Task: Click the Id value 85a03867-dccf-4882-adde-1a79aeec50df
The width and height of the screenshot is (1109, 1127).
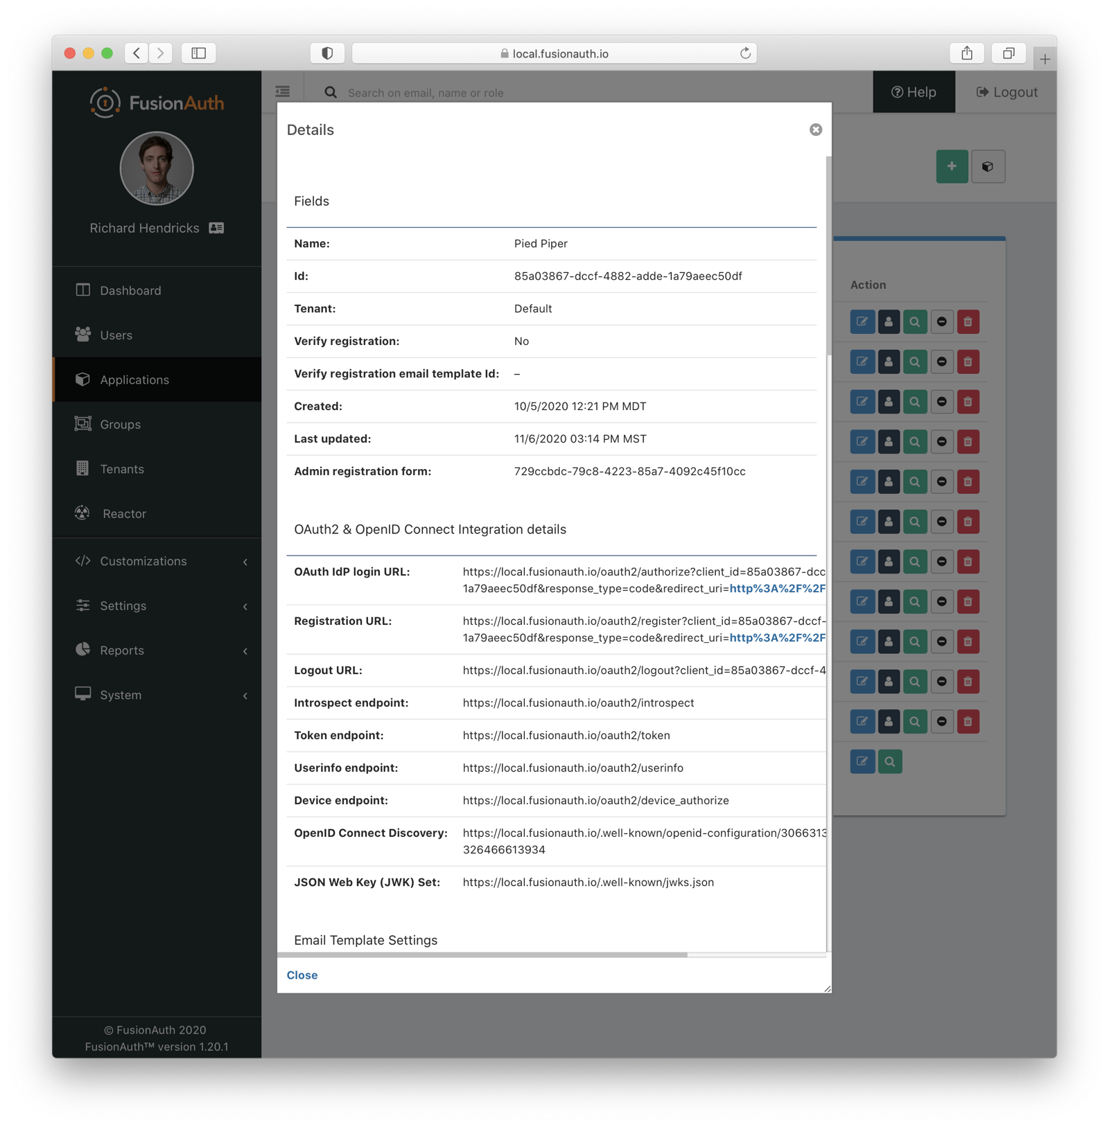Action: [x=628, y=276]
